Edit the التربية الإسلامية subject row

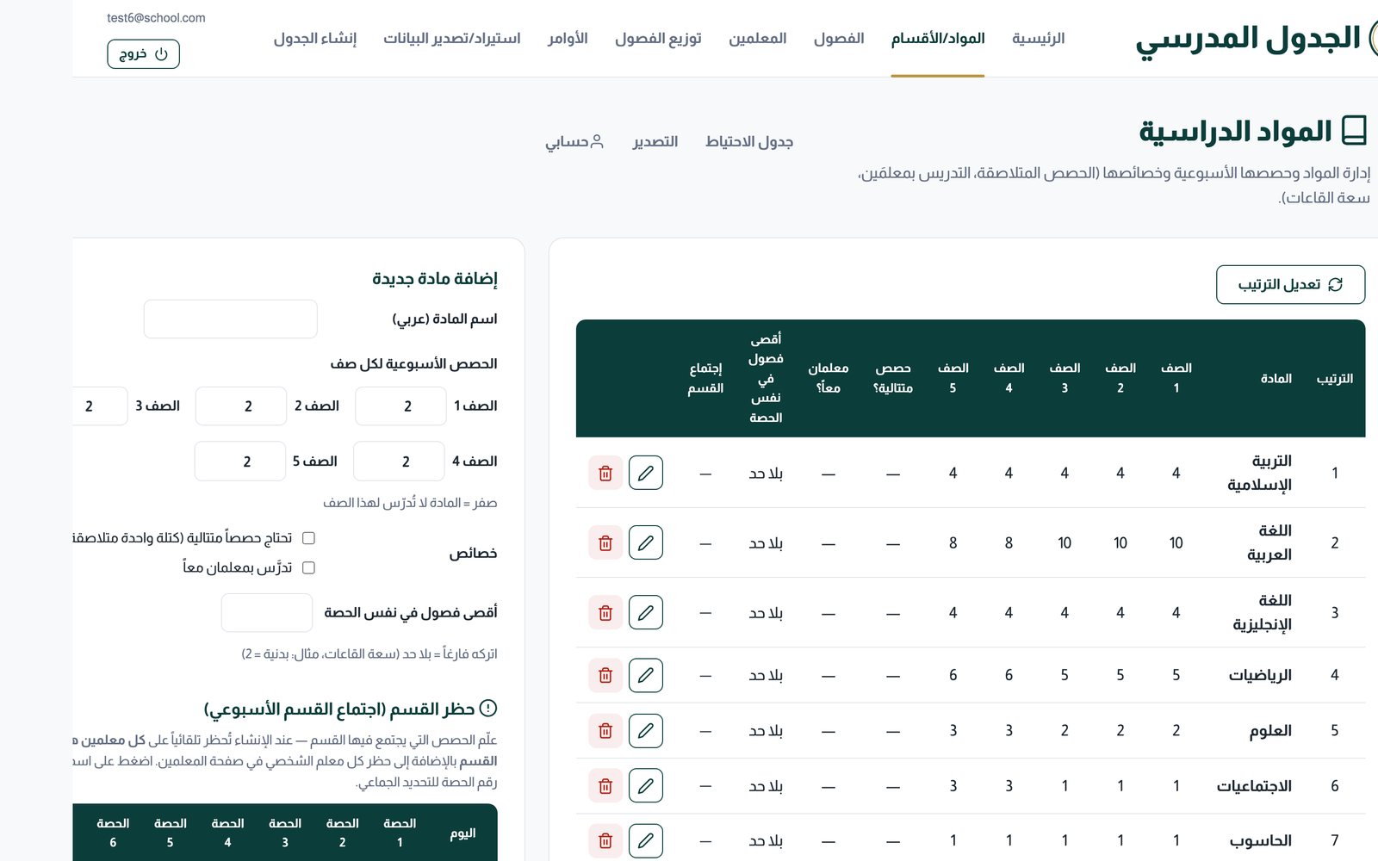(x=646, y=473)
